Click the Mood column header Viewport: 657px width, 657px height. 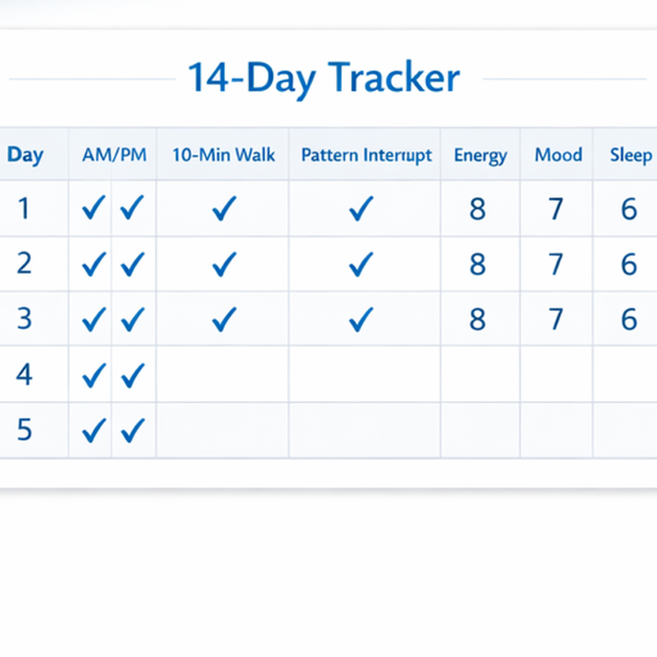[x=558, y=155]
